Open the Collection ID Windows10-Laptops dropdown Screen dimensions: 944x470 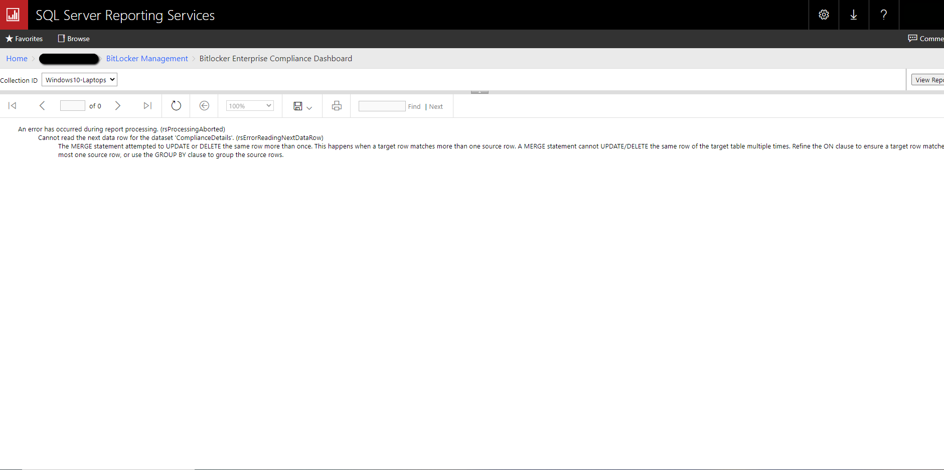79,79
